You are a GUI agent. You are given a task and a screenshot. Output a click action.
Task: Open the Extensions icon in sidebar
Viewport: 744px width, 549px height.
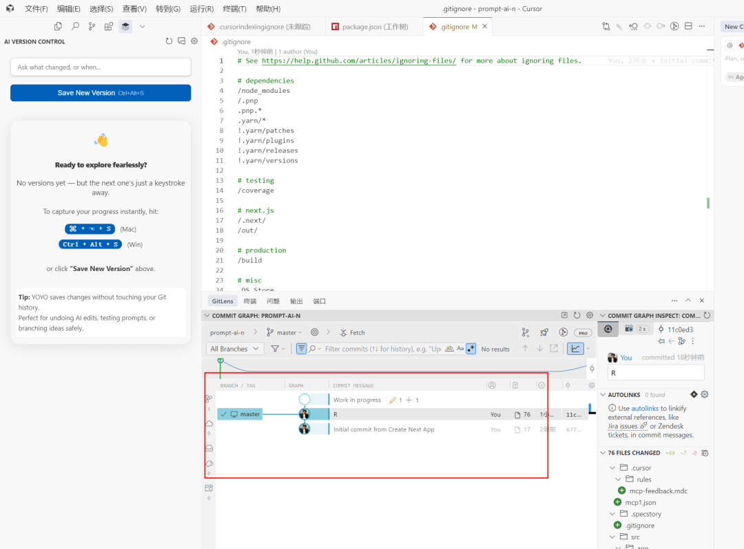[x=109, y=26]
